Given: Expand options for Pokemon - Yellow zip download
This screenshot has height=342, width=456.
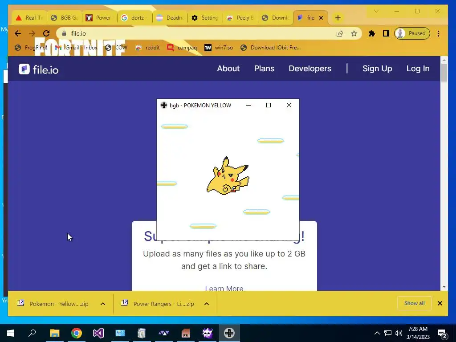Looking at the screenshot, I should tap(103, 304).
